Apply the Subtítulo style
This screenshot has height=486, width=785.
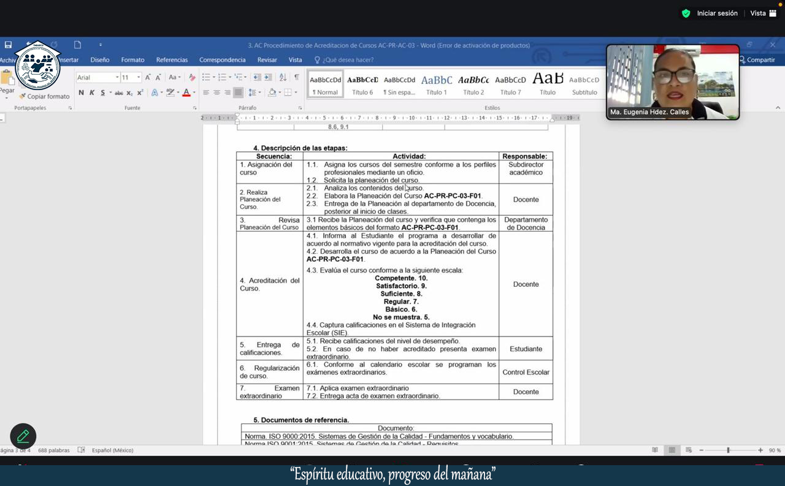click(584, 85)
